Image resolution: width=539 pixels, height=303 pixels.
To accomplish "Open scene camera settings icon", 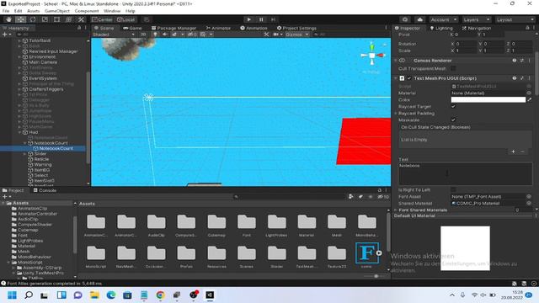I will pyautogui.click(x=277, y=35).
